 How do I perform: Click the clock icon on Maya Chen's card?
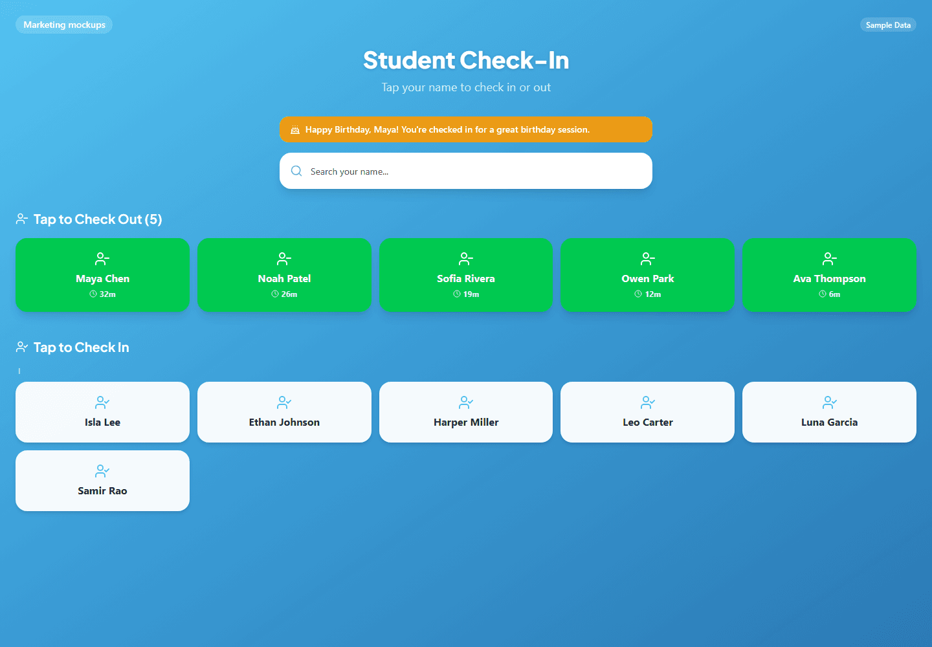(93, 294)
